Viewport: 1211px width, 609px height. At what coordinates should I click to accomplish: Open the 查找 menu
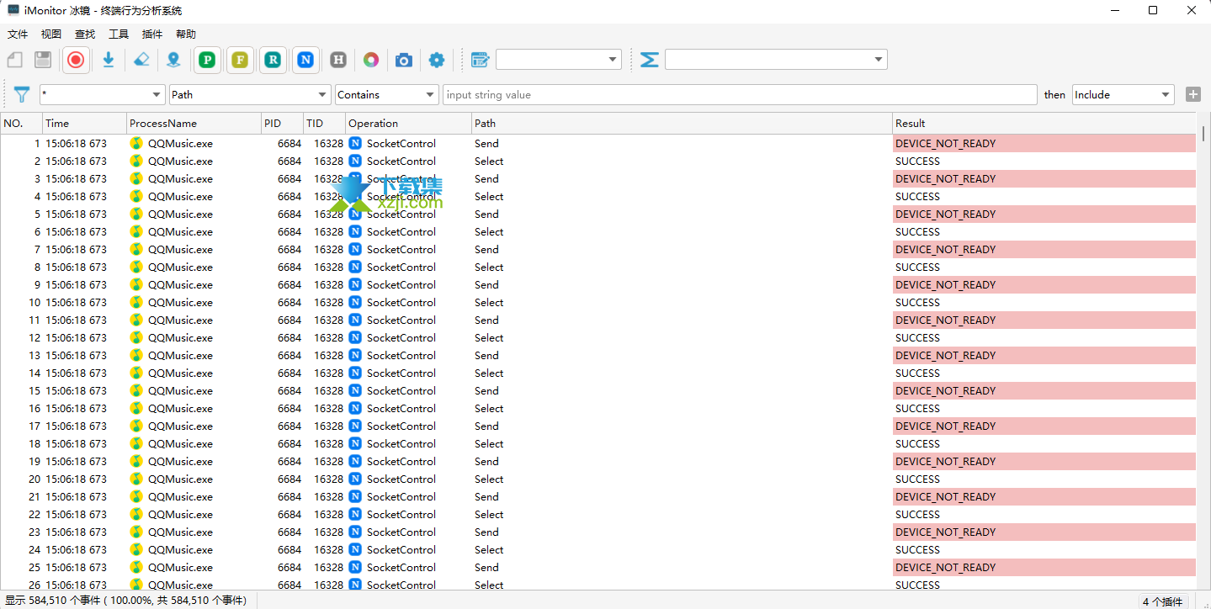click(x=85, y=34)
